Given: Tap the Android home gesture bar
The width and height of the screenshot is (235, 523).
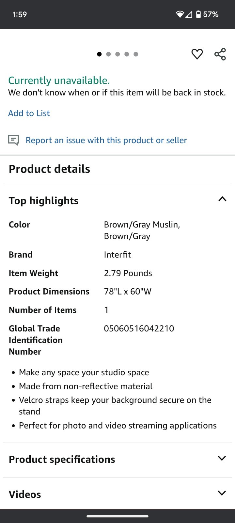Looking at the screenshot, I should coord(117,516).
